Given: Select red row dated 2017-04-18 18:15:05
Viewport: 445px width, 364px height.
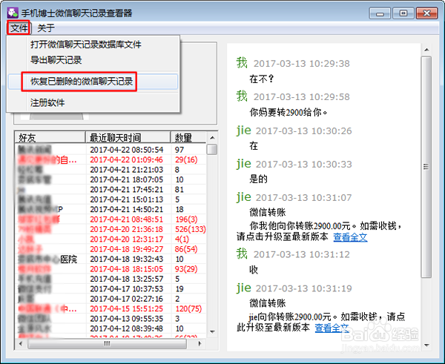Looking at the screenshot, I should [111, 268].
